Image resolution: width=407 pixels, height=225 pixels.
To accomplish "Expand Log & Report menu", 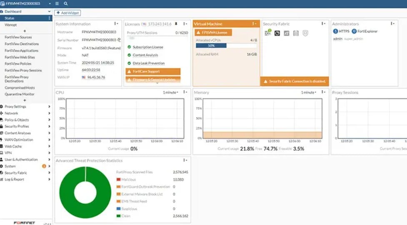I will point(25,179).
